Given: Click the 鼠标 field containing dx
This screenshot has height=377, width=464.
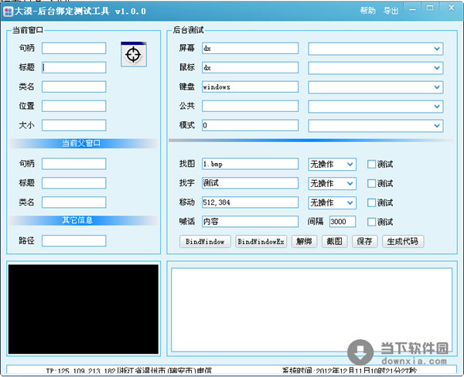Looking at the screenshot, I should click(250, 67).
